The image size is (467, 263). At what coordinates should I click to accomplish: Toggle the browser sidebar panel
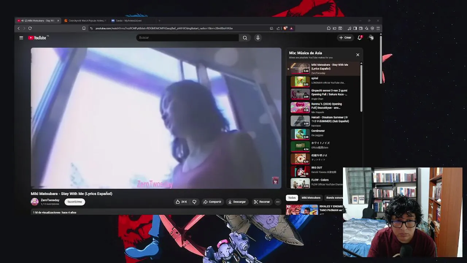(355, 28)
